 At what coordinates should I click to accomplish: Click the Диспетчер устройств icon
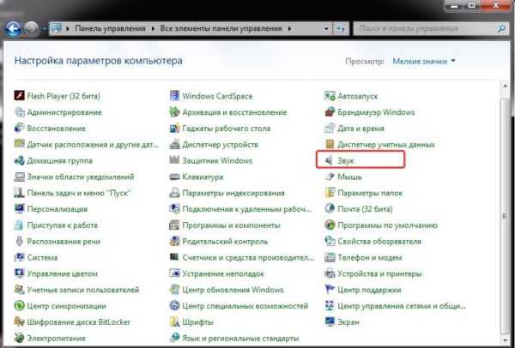pos(174,144)
